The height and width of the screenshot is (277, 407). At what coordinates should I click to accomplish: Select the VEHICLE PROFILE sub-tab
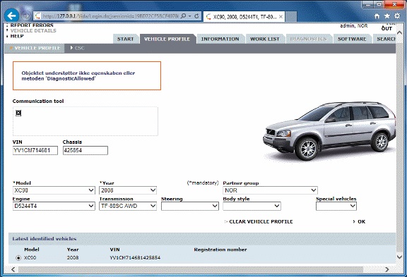click(35, 48)
